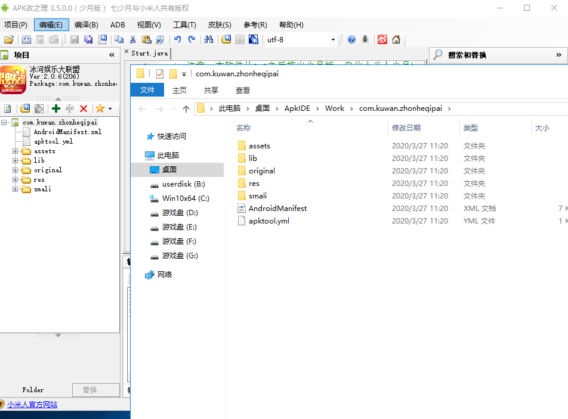
Task: Click the star favorites icon
Action: [100, 109]
